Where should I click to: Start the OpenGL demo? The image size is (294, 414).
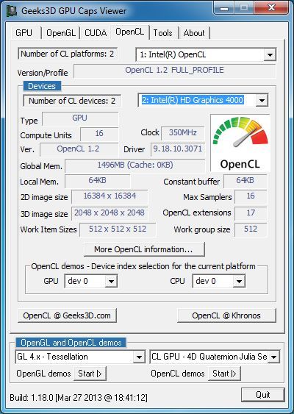pos(90,374)
